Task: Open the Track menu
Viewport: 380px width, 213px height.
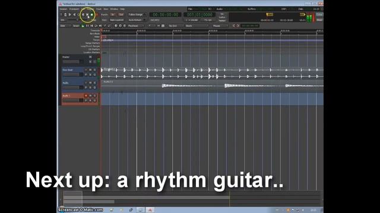Action: click(x=99, y=9)
